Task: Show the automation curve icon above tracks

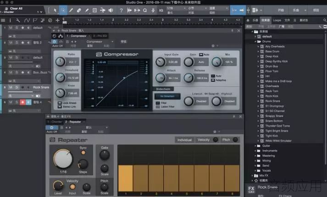Action: 27,20
